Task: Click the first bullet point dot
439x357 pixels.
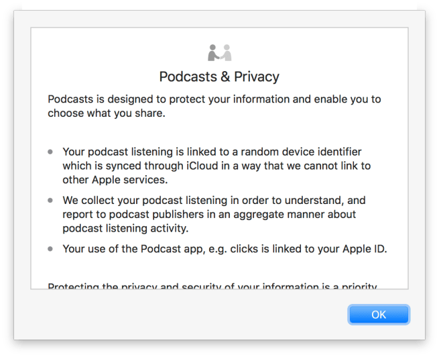Action: click(50, 152)
